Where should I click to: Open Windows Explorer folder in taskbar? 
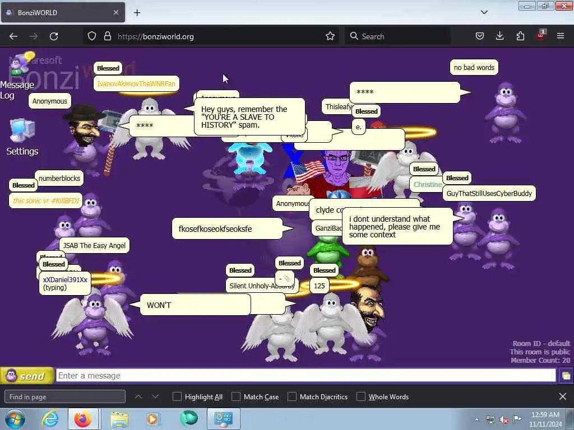[x=120, y=419]
